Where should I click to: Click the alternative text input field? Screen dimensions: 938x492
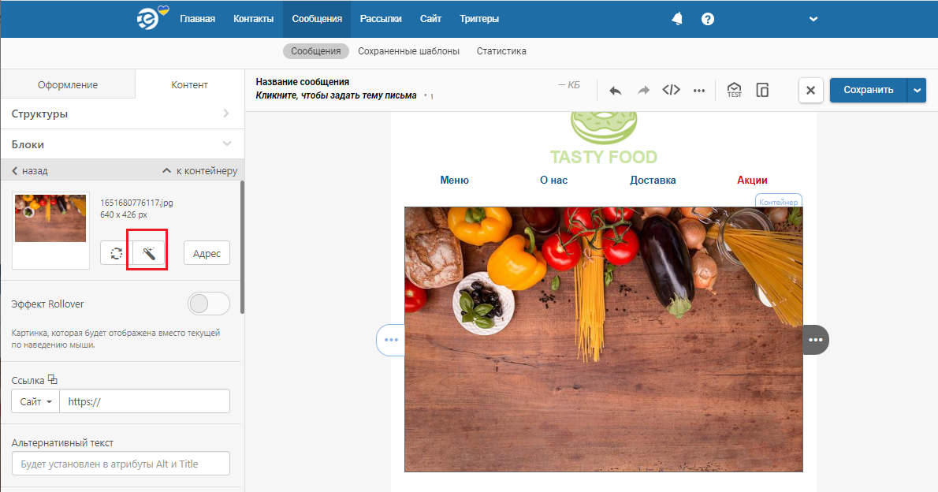point(121,464)
